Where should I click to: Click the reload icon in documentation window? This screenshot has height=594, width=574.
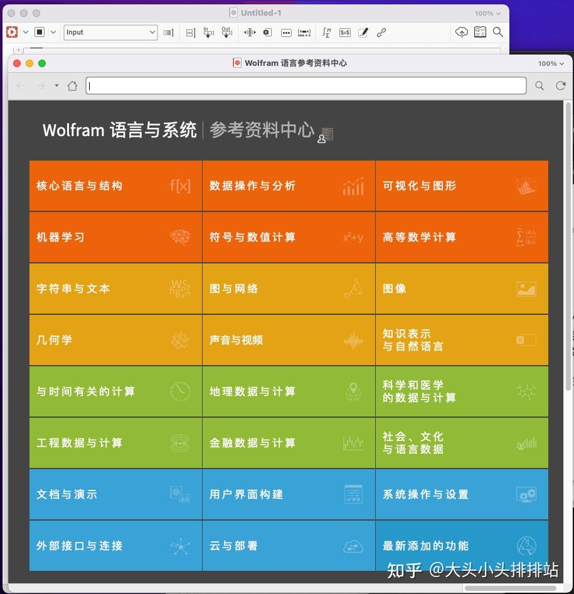coord(561,86)
